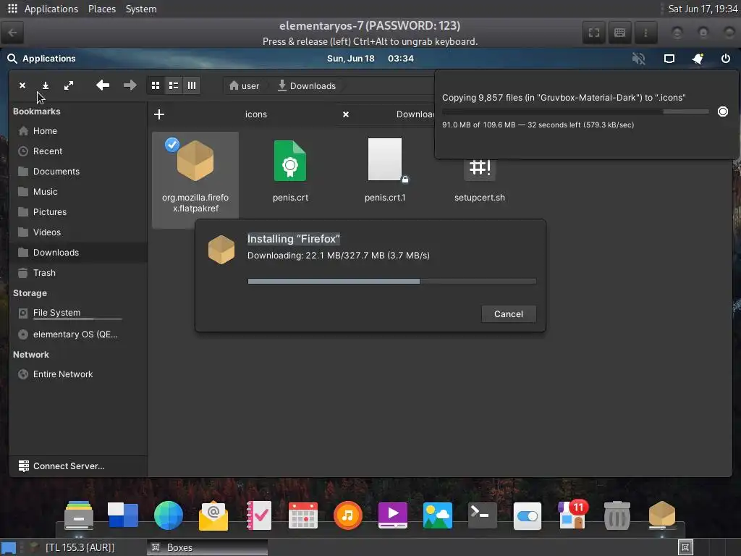This screenshot has width=741, height=556.
Task: Open host System menu
Action: click(x=141, y=9)
